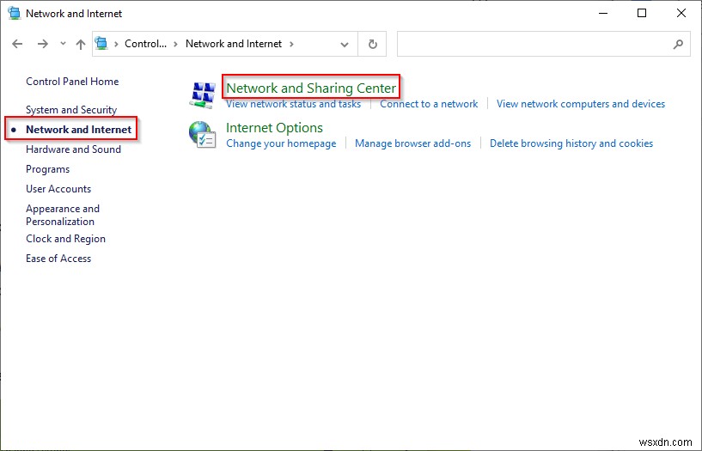Select Network and Internet breadcrumb segment

tap(234, 44)
